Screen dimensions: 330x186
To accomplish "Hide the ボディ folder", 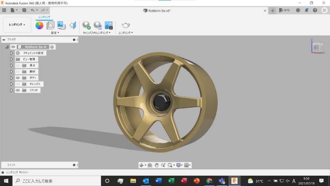I will (x=18, y=78).
